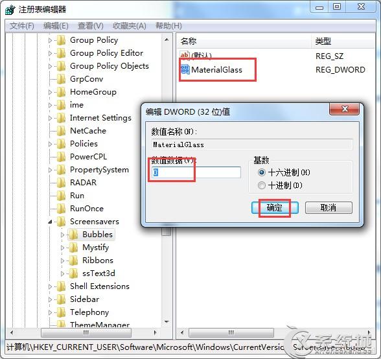Open the 文件(F) menu
The image size is (381, 359).
(x=22, y=26)
